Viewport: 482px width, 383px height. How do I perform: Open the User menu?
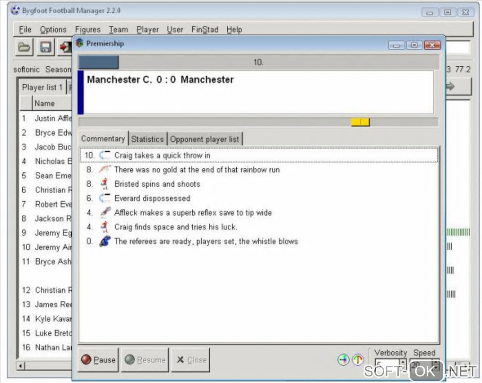tap(175, 29)
